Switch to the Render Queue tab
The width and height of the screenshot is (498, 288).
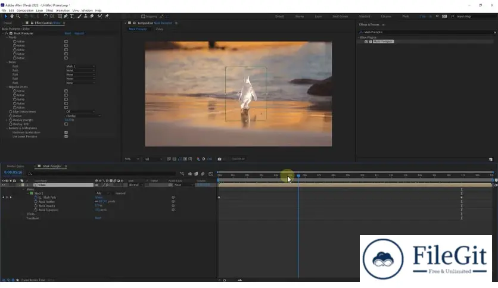tap(15, 166)
